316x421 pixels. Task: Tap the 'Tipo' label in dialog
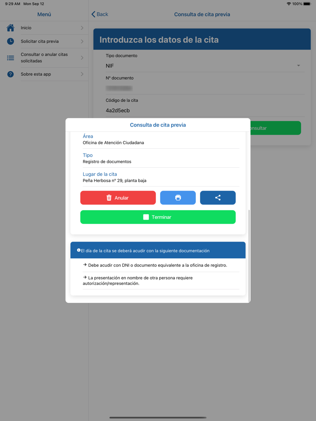(x=88, y=155)
